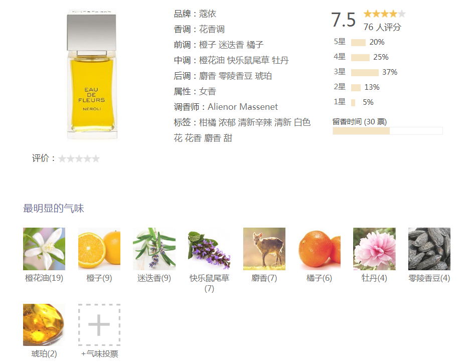The height and width of the screenshot is (363, 469).
Task: Open the 花香调 fragrance family link
Action: (212, 29)
